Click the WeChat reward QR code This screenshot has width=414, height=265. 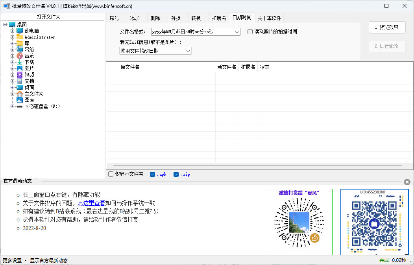coord(299,223)
